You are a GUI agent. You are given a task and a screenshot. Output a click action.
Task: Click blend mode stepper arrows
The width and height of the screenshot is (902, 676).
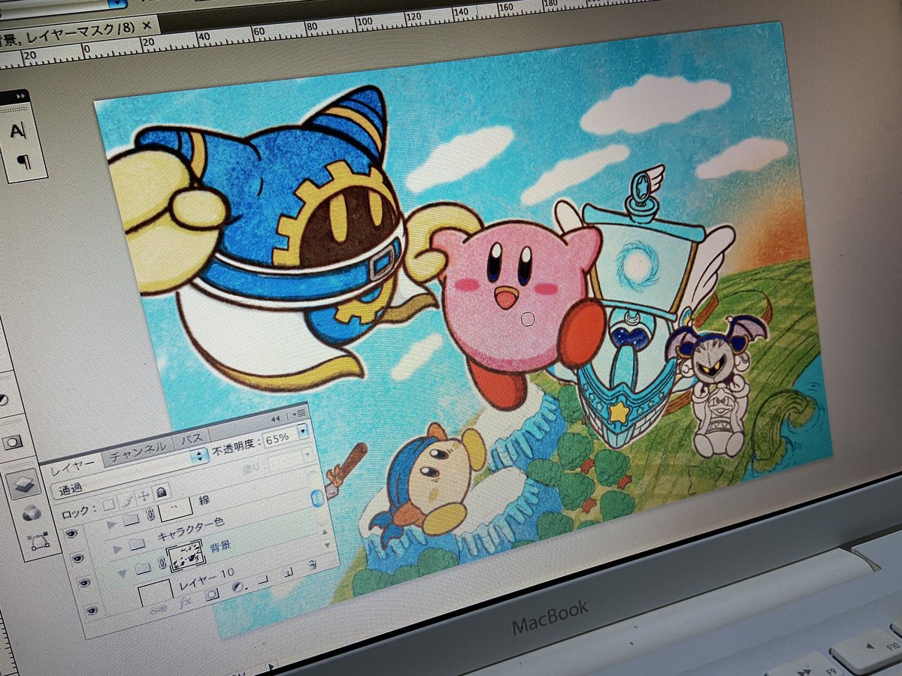coord(200,455)
